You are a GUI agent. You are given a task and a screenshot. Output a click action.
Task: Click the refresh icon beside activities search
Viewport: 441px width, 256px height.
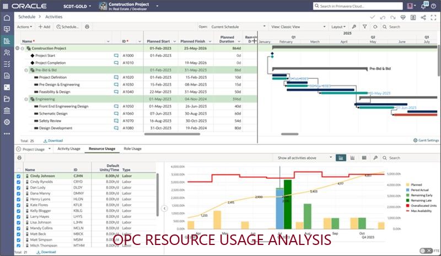tap(375, 26)
